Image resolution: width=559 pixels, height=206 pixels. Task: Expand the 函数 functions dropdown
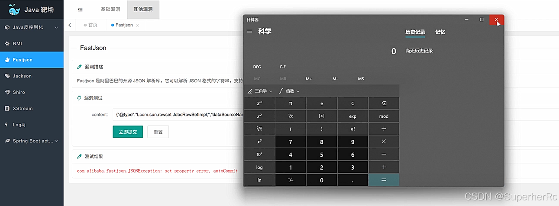(x=289, y=91)
